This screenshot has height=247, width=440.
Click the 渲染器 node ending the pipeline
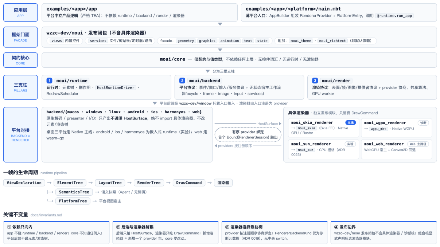(x=223, y=183)
